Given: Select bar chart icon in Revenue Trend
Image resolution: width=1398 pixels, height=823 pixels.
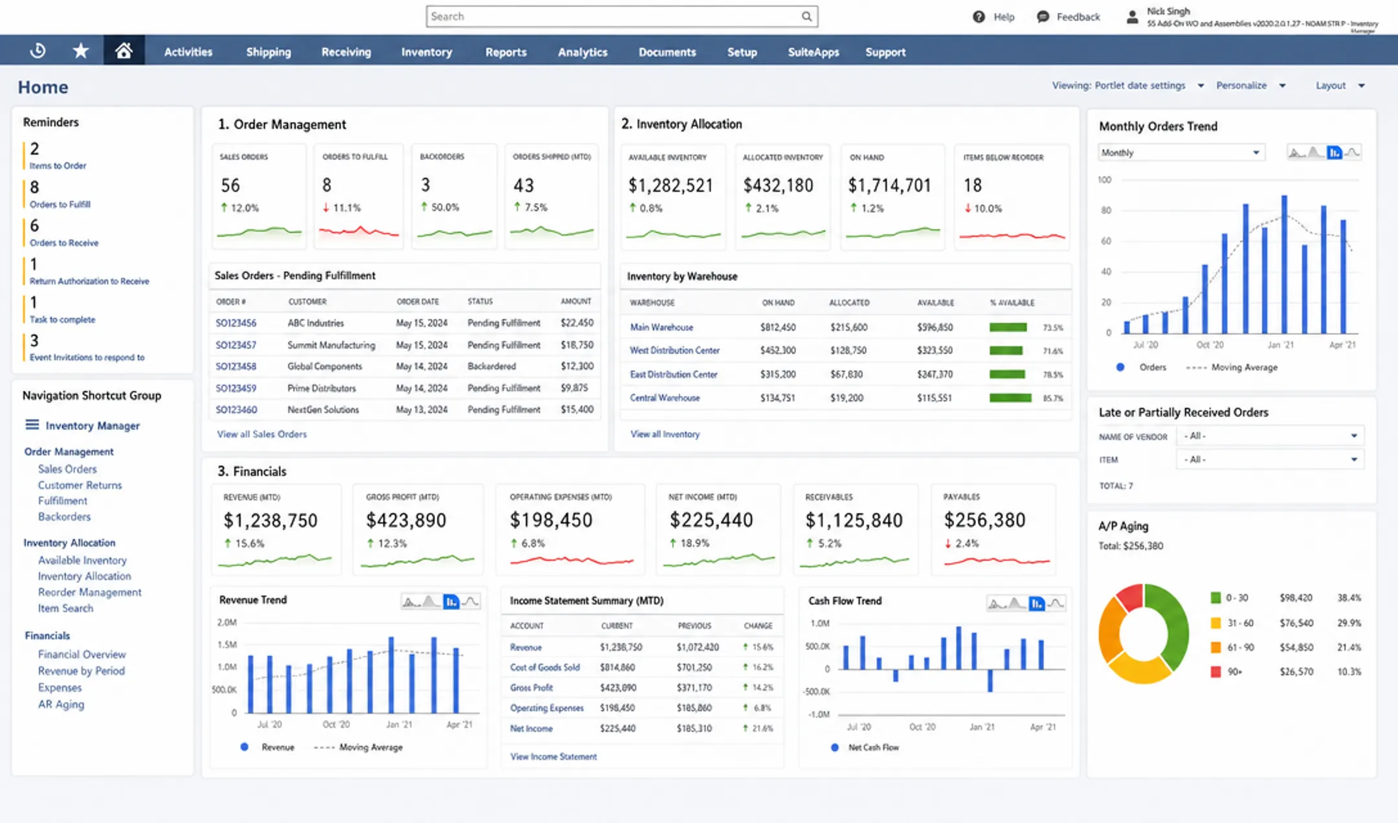Looking at the screenshot, I should coord(451,602).
